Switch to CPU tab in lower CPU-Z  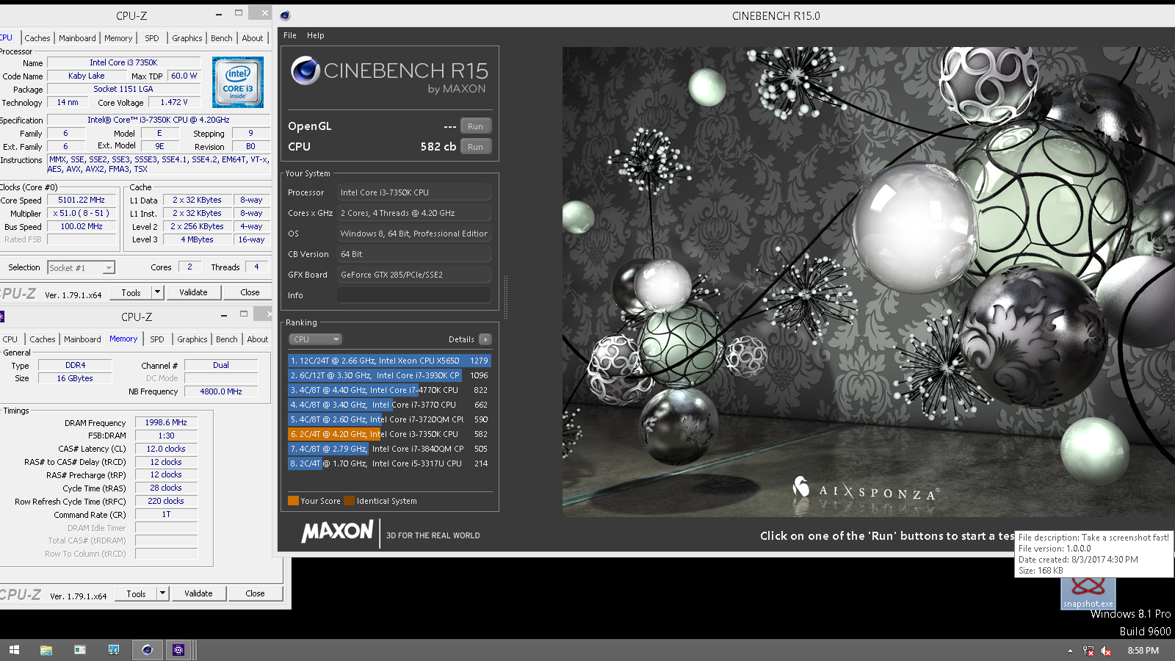point(10,339)
